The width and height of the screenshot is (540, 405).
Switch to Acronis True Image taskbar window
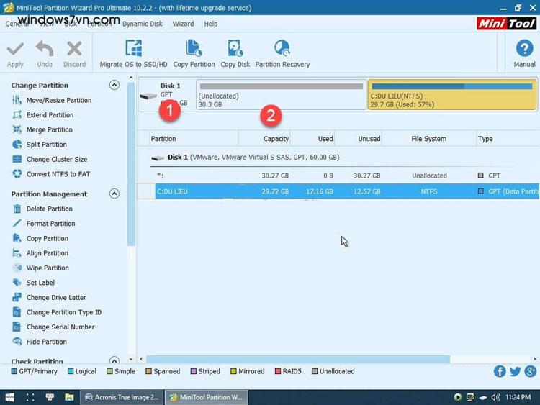(x=122, y=397)
